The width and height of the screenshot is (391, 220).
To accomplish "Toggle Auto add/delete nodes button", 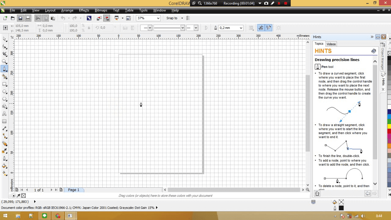I will [269, 28].
